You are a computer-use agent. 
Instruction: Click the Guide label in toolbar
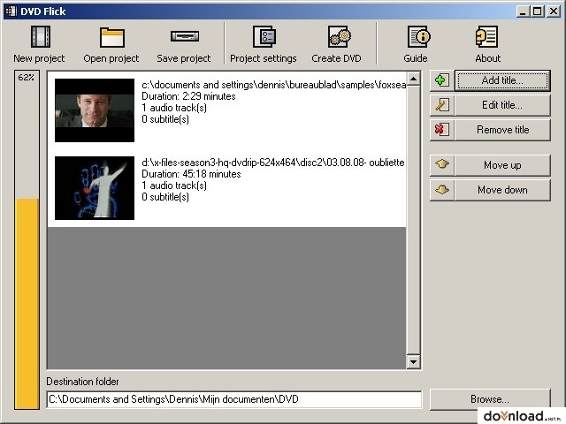416,58
